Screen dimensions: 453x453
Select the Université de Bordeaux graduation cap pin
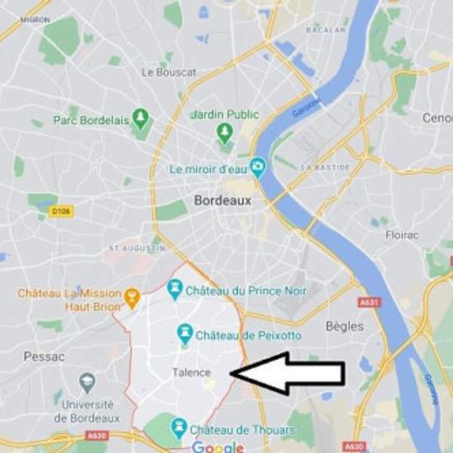tap(87, 383)
